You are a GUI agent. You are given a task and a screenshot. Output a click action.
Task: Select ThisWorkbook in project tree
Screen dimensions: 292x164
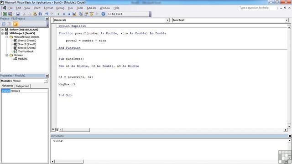(x=26, y=51)
